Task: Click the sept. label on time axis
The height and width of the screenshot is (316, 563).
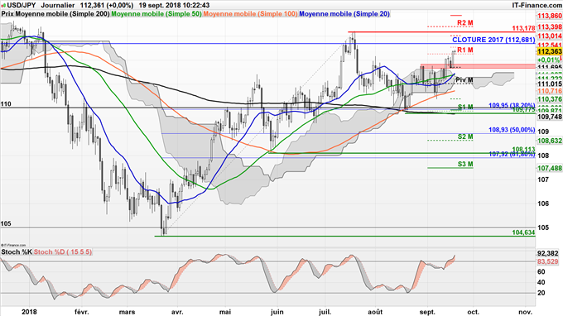Action: click(x=427, y=312)
